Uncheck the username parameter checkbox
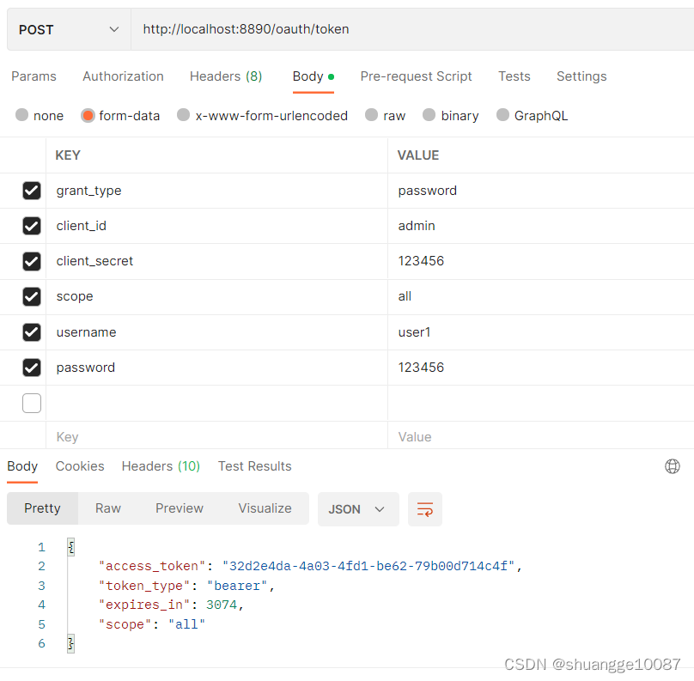 (32, 331)
